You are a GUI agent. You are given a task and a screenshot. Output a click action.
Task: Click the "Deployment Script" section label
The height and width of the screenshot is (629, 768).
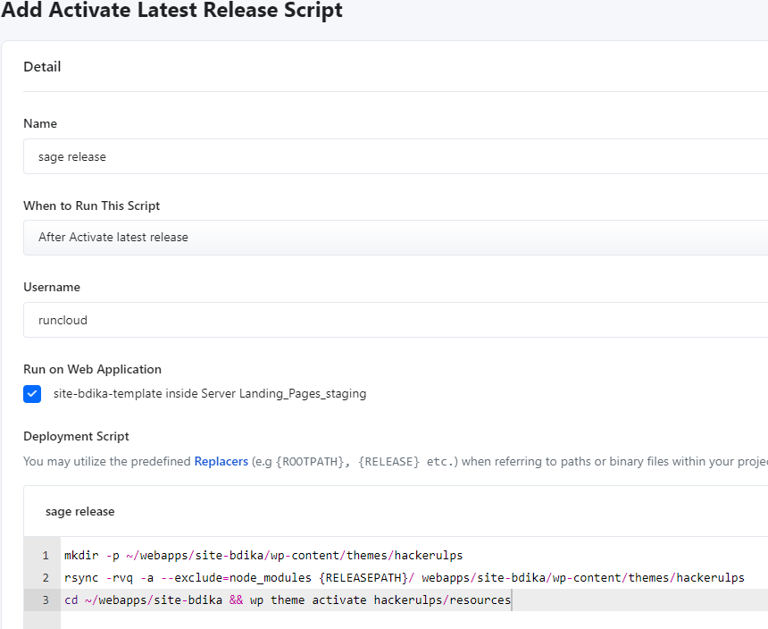pos(76,436)
